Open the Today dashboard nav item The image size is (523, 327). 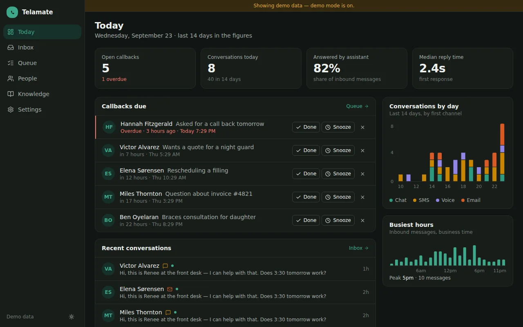point(42,32)
